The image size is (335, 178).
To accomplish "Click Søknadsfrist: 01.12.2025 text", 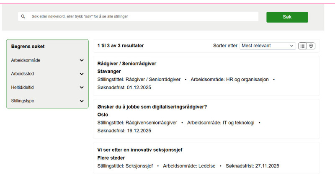I will tap(124, 88).
